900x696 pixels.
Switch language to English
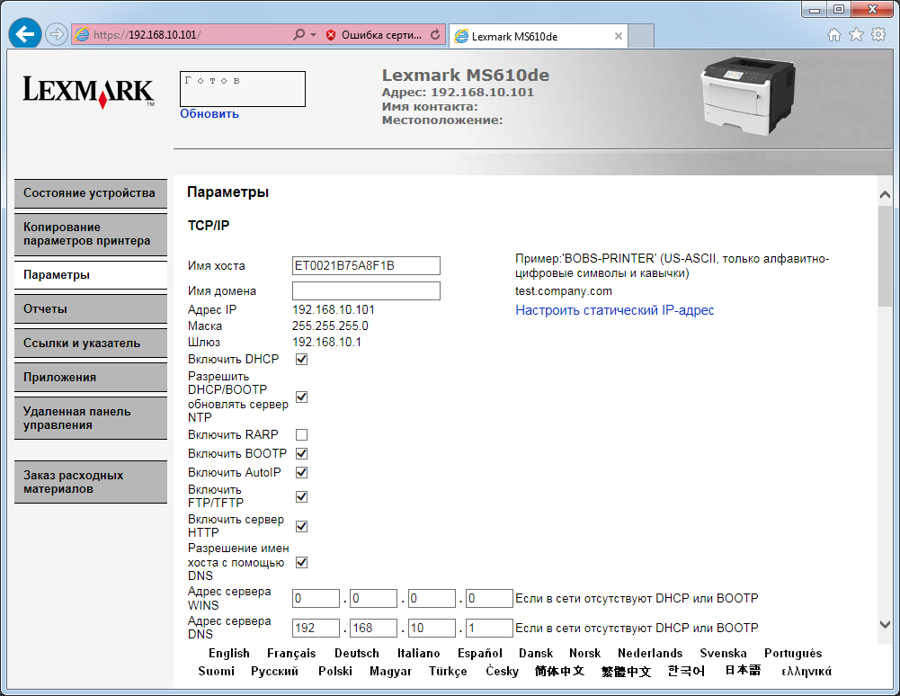(229, 654)
